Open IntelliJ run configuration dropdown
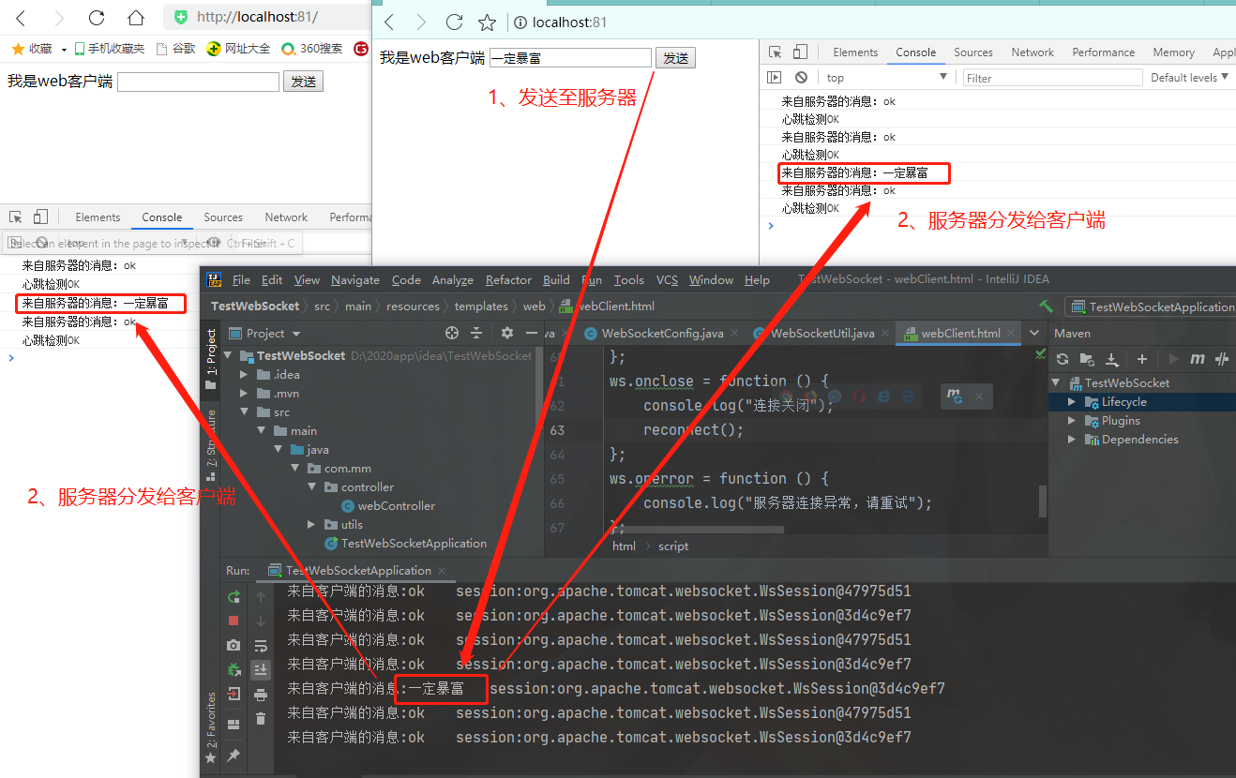 (x=1152, y=307)
